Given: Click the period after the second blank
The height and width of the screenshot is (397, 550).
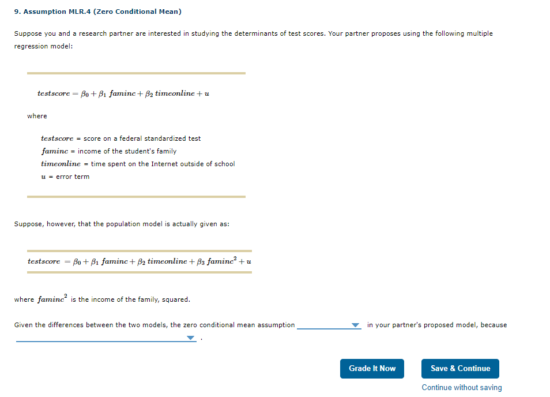Looking at the screenshot, I should pyautogui.click(x=201, y=338).
